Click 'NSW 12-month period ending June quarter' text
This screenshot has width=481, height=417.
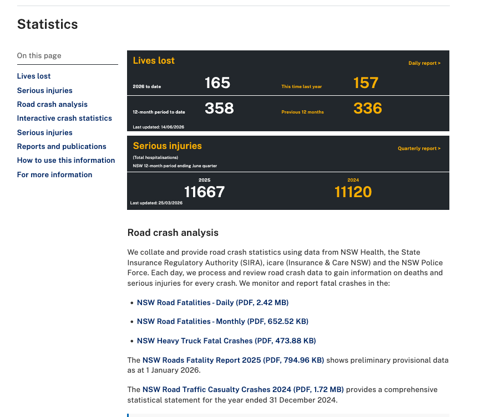coord(175,166)
